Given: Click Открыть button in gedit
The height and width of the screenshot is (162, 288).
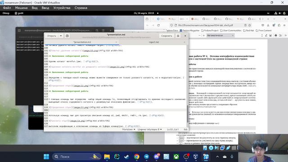Looking at the screenshot, I should pyautogui.click(x=52, y=36).
